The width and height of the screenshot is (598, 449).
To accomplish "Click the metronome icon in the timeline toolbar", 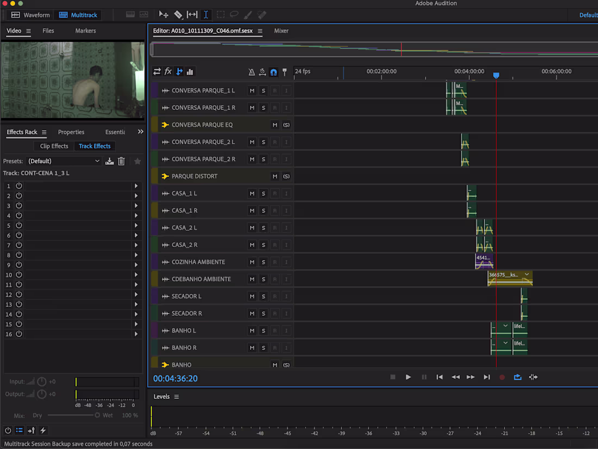I will coord(252,72).
